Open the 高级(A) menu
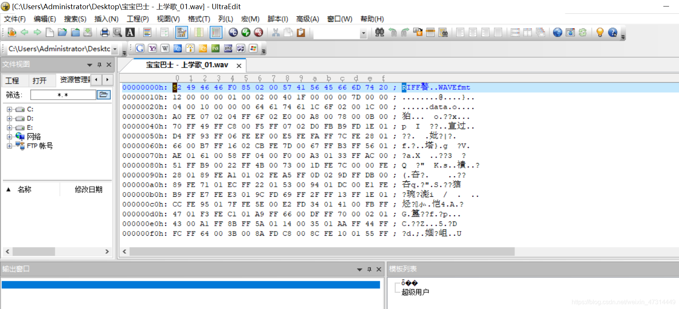Viewport: 679px width, 309px height. 308,19
